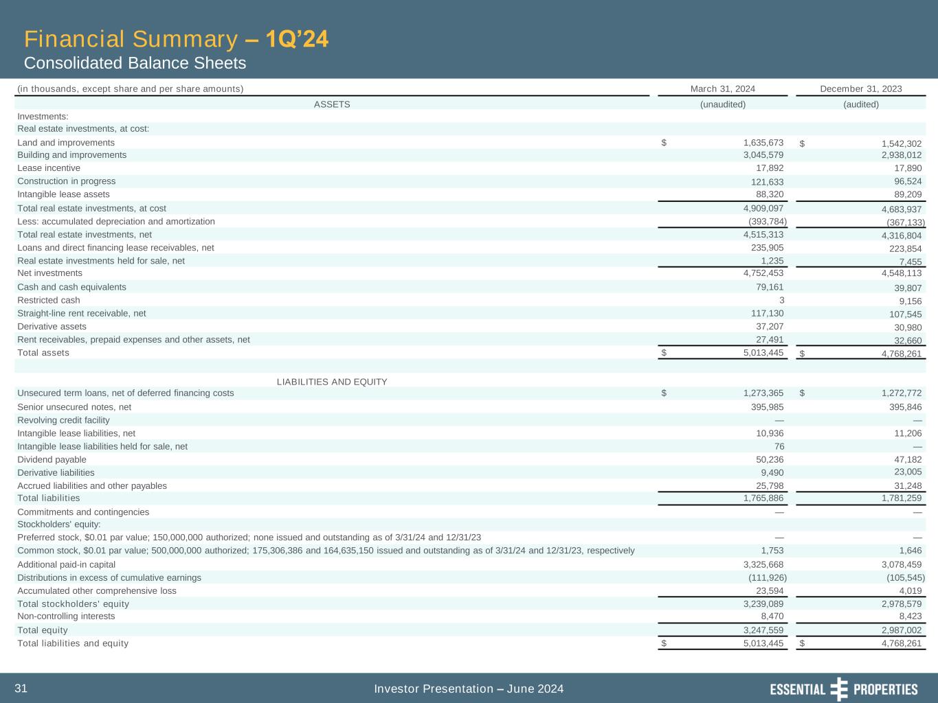Click the March 31, 2024 column header

[x=722, y=89]
